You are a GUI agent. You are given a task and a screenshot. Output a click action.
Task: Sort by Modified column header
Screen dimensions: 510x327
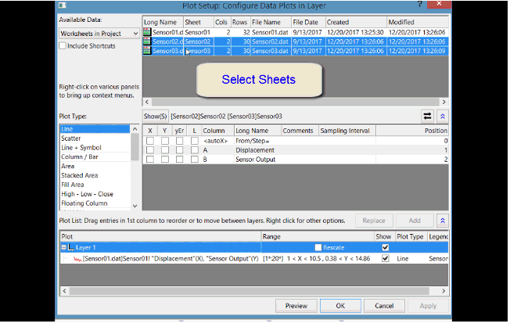[418, 22]
